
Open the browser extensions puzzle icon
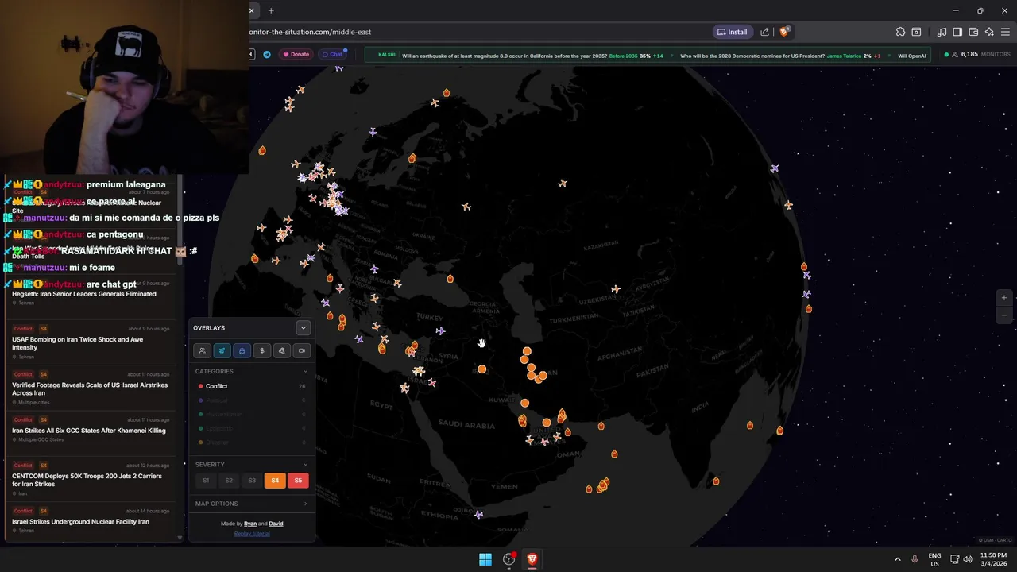(900, 32)
